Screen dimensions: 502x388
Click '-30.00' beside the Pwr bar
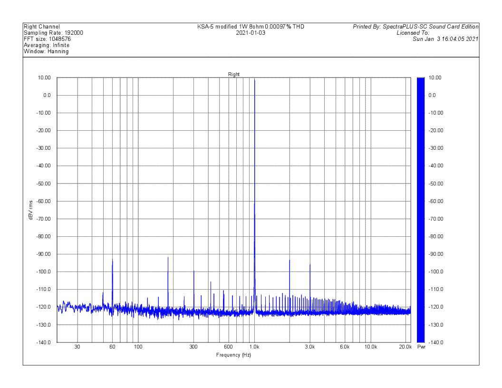(x=436, y=148)
